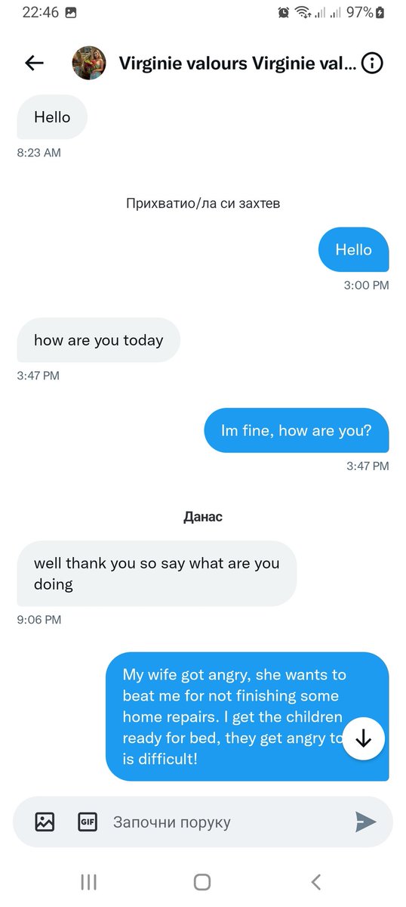
Task: Tap the "well thank you so say" message
Action: pos(157,574)
